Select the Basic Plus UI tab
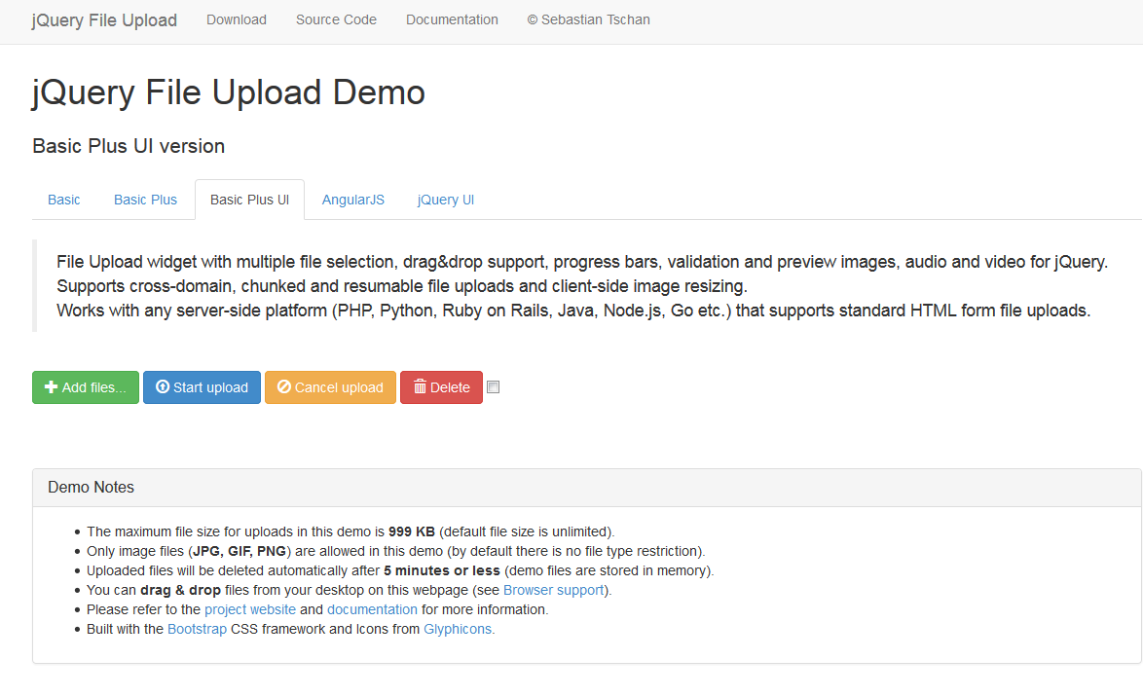Image resolution: width=1143 pixels, height=696 pixels. pyautogui.click(x=249, y=200)
